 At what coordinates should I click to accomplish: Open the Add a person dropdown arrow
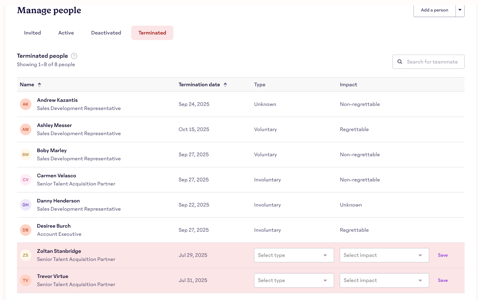point(460,10)
